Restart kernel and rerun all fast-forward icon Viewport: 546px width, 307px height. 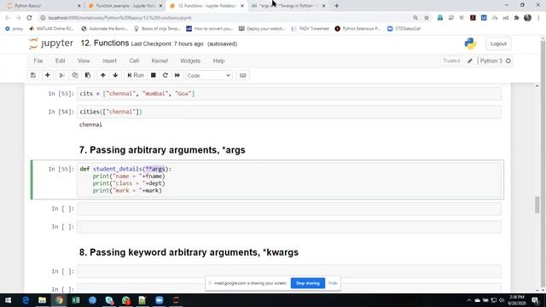(x=177, y=75)
